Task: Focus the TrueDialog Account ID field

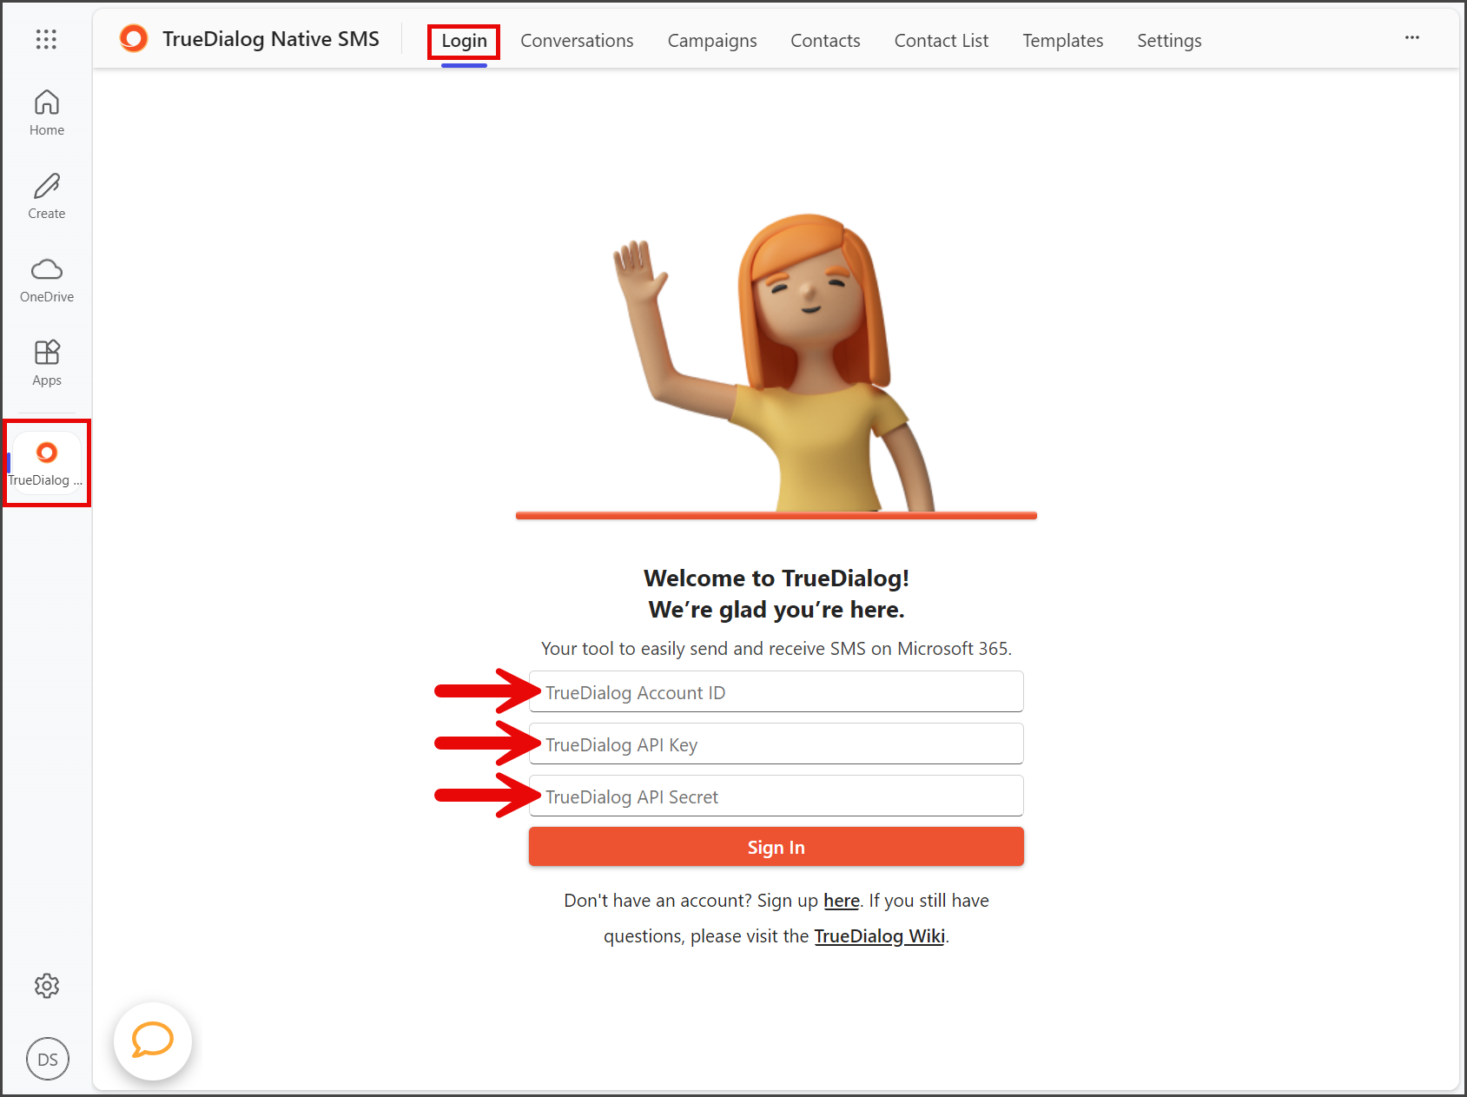Action: [x=776, y=692]
